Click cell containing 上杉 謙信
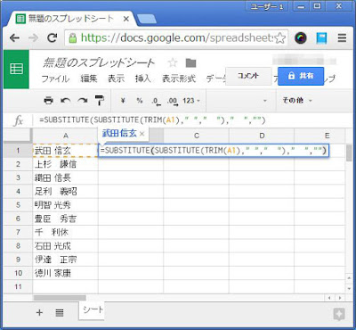 (x=66, y=164)
